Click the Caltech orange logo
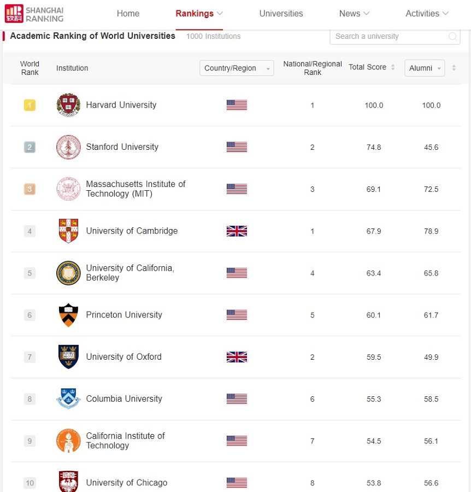This screenshot has width=471, height=492. click(68, 441)
